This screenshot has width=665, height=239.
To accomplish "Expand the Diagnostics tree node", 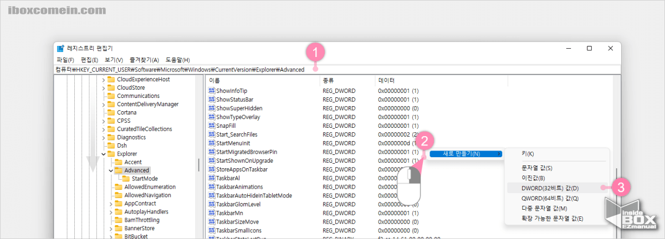I will click(x=103, y=137).
